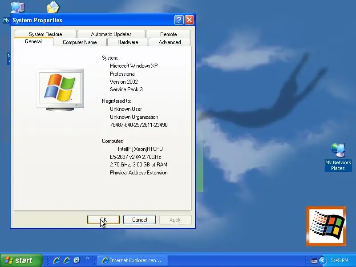
Task: Click the keyboard icon in system tray
Action: coord(314,261)
